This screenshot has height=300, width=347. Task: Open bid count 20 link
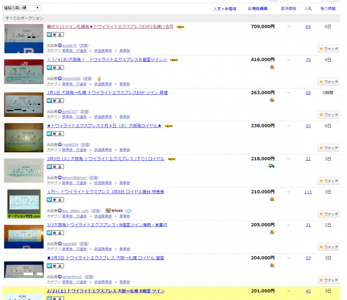tap(308, 126)
